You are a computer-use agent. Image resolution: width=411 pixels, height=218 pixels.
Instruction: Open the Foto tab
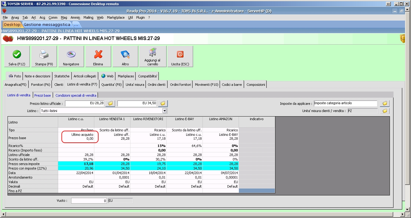pyautogui.click(x=14, y=76)
